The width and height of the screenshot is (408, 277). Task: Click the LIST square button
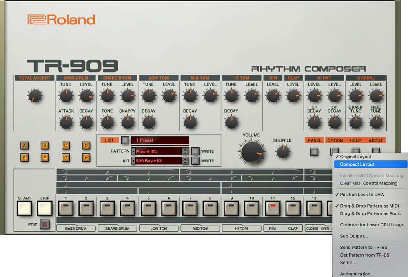point(125,140)
